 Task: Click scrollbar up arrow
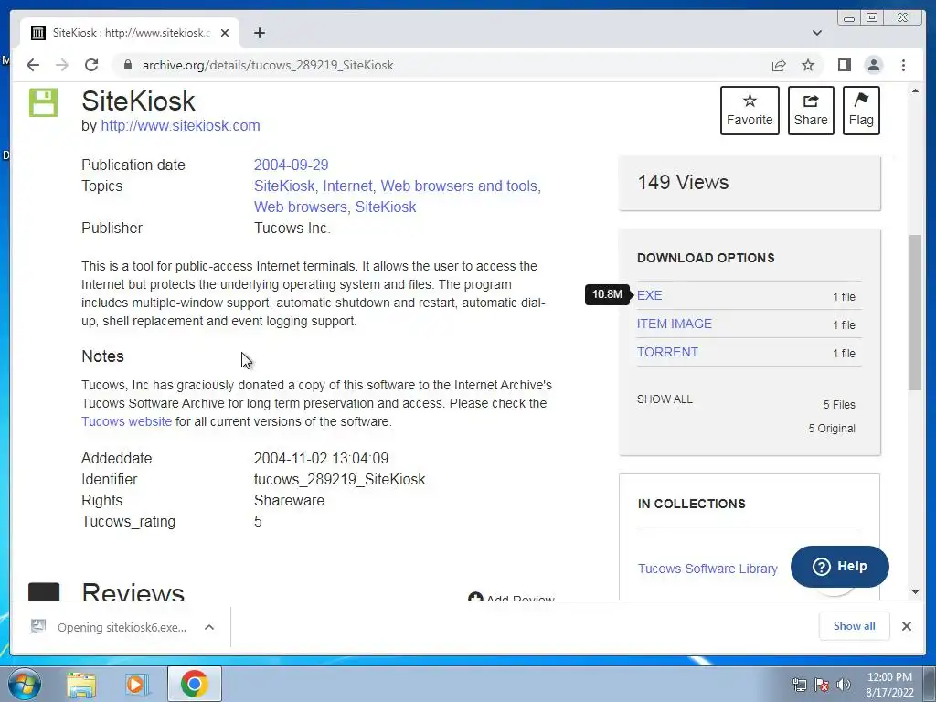tap(915, 90)
